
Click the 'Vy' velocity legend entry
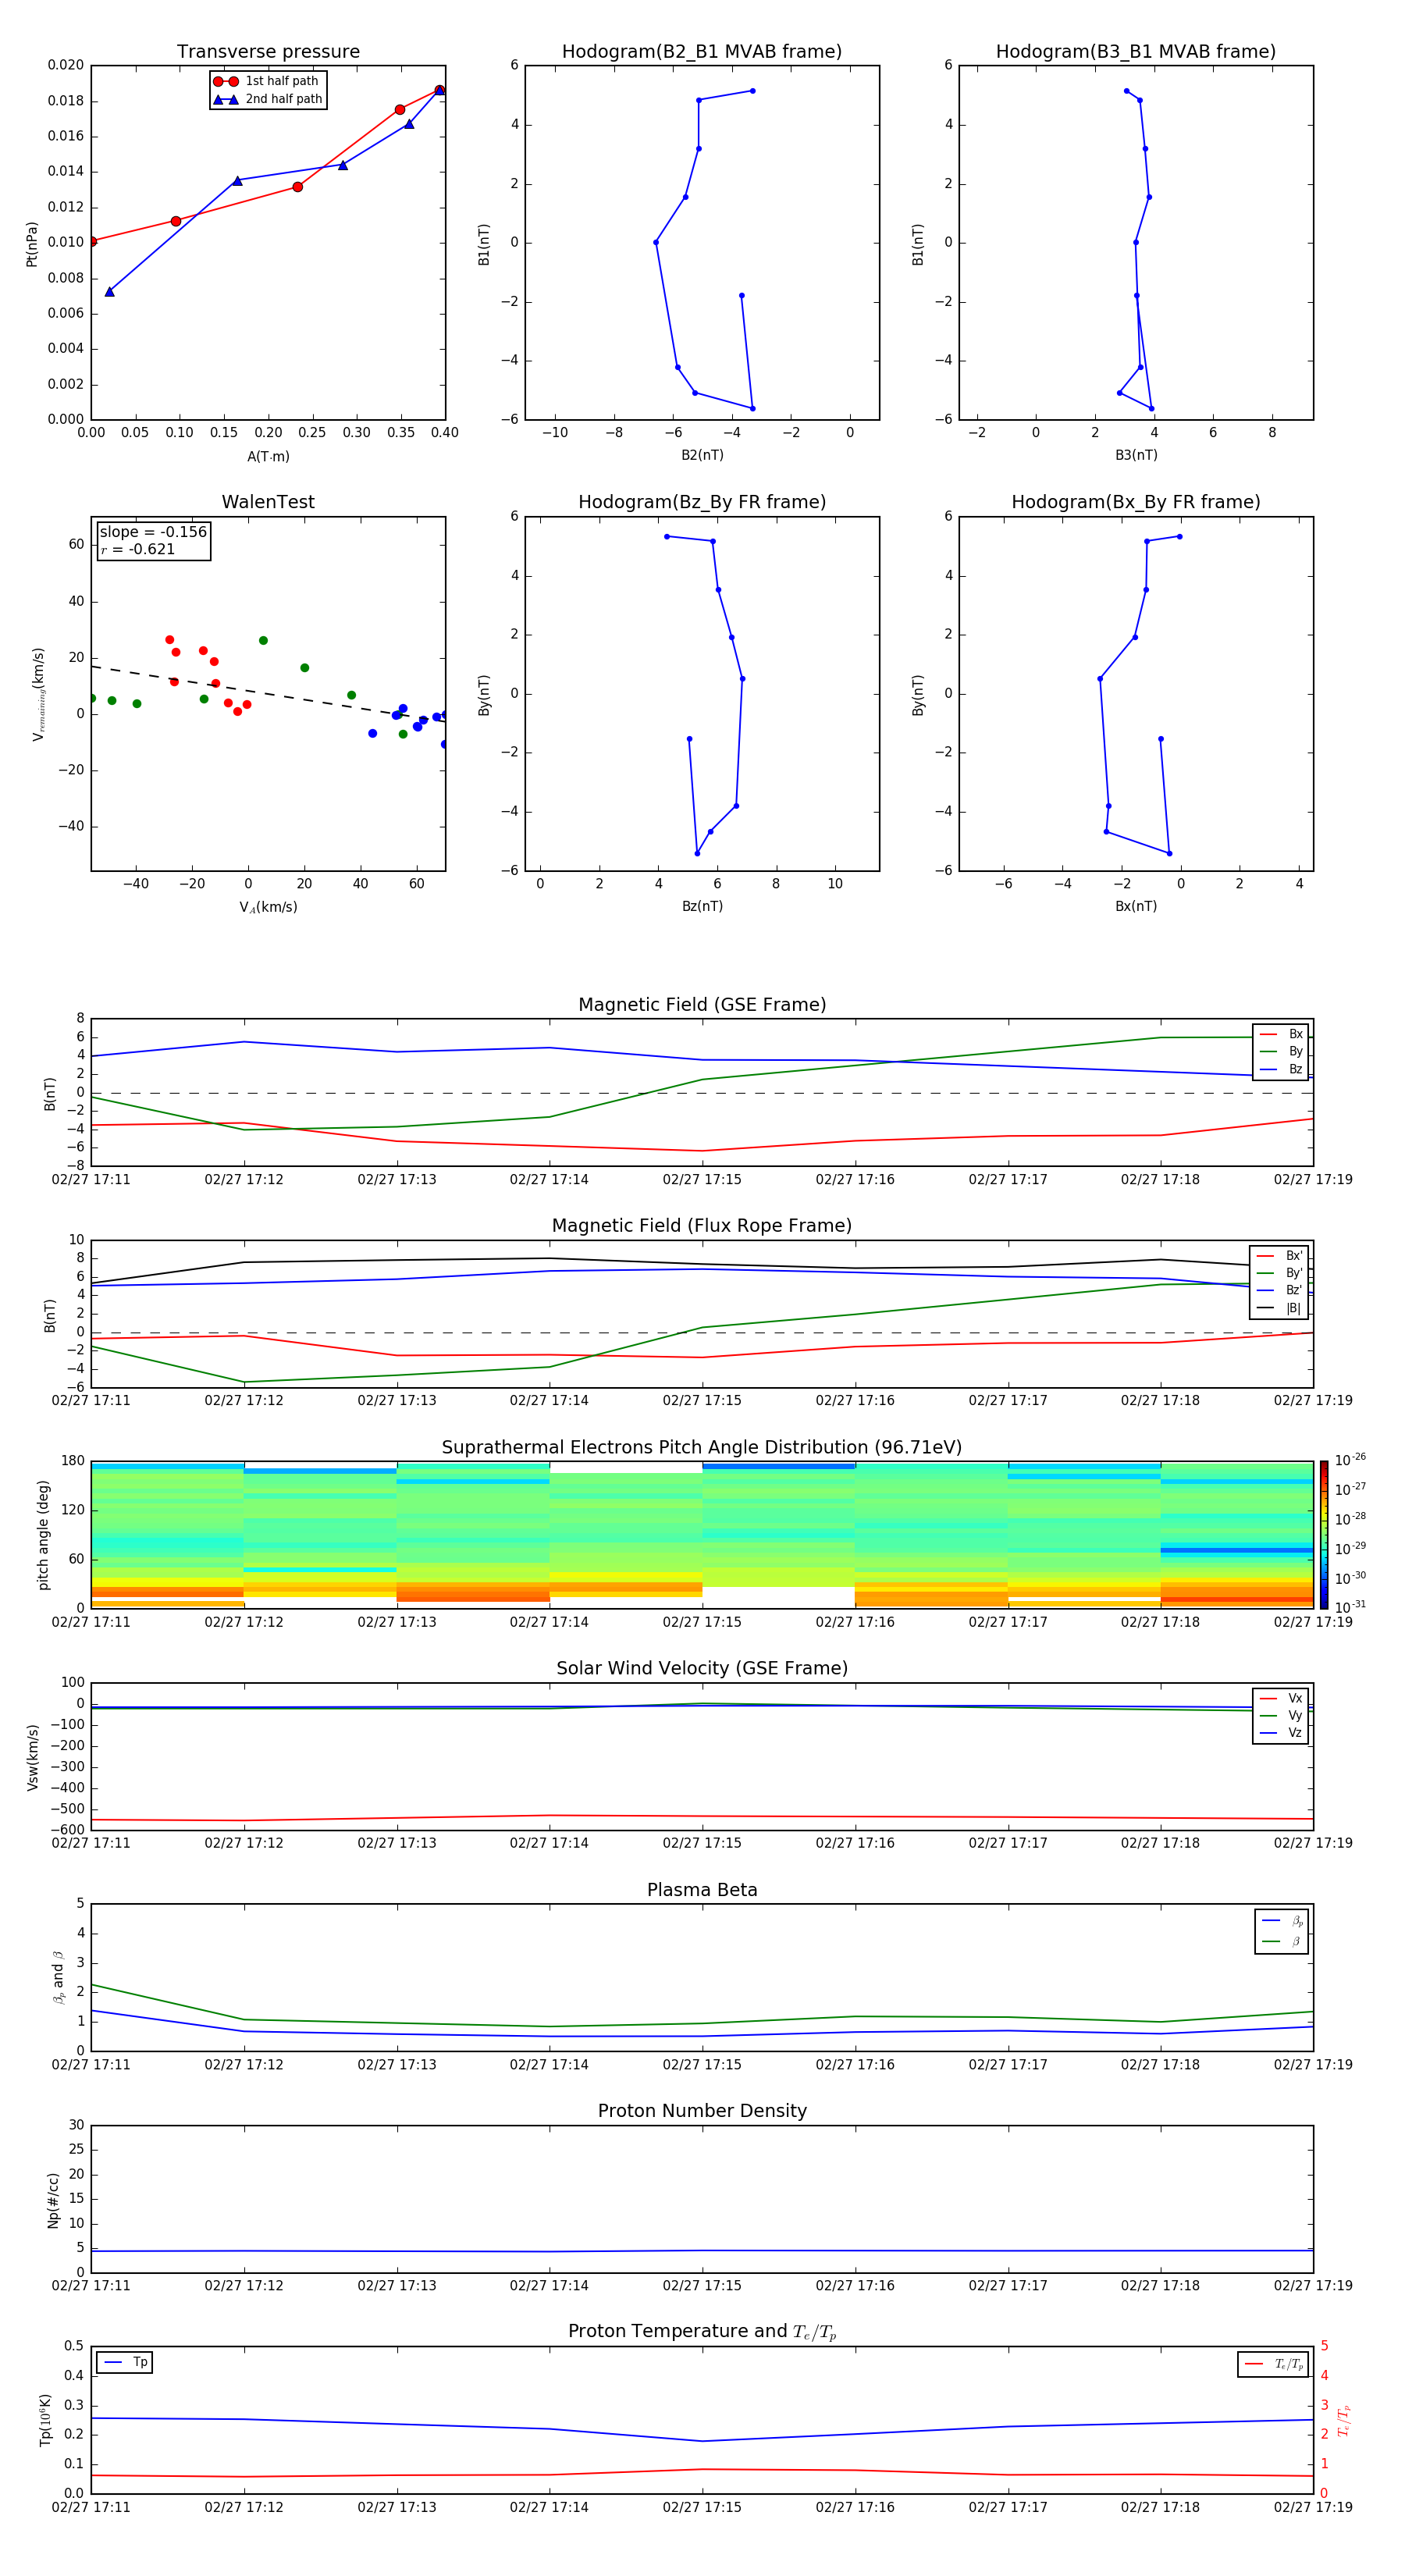1281,1716
